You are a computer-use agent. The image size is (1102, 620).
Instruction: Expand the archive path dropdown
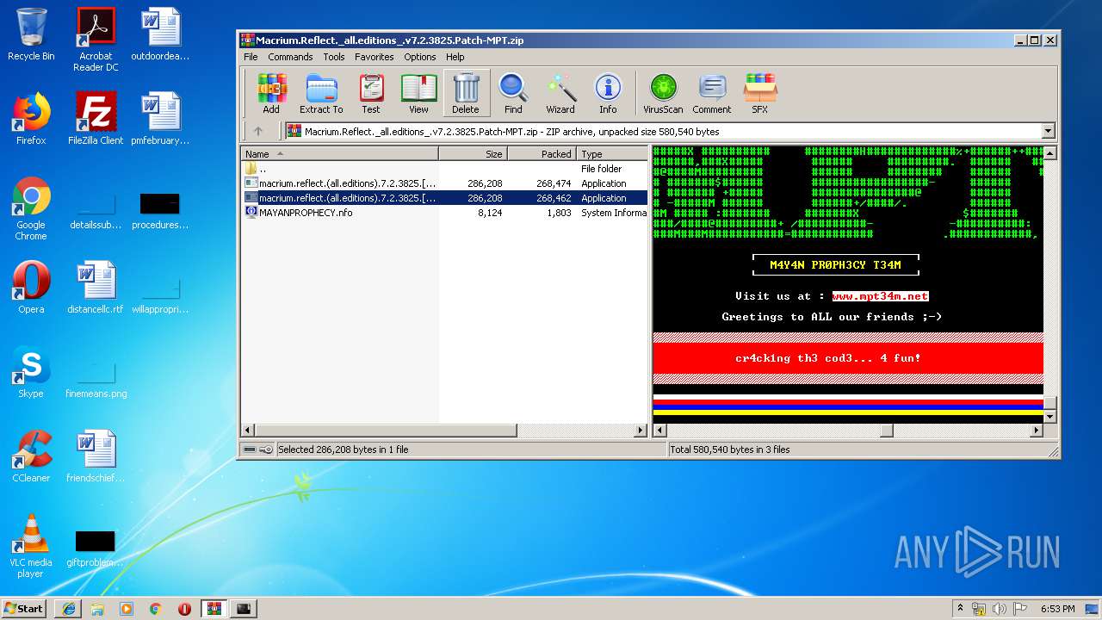[x=1048, y=132]
